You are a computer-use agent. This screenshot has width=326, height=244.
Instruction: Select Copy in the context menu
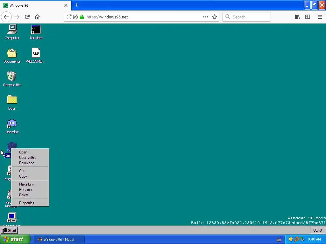click(x=30, y=176)
